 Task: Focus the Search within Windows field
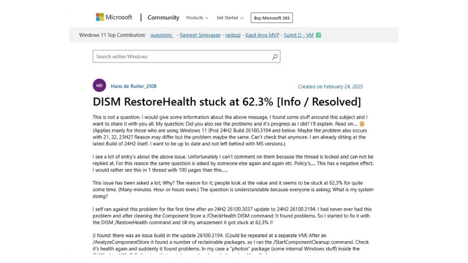coord(186,57)
